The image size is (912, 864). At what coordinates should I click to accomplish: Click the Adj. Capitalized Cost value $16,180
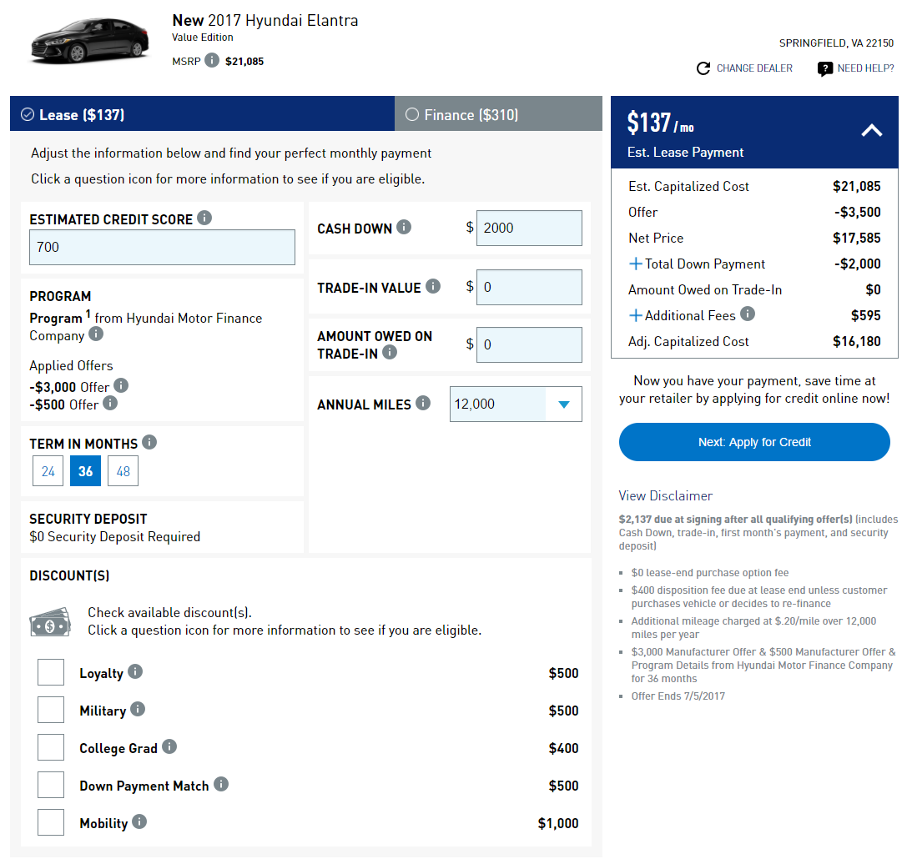coord(857,341)
